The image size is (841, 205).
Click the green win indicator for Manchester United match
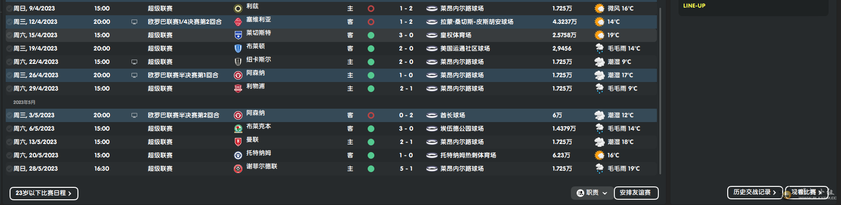[371, 142]
